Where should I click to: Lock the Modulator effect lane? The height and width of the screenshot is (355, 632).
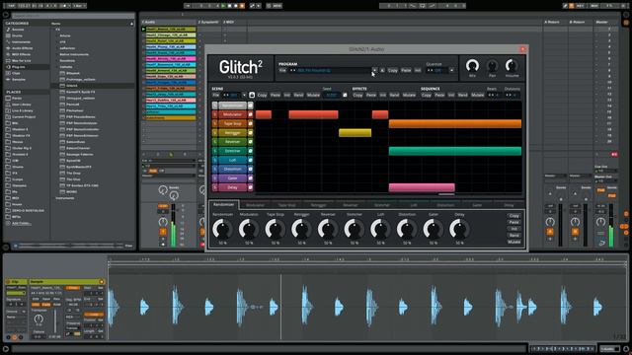click(x=250, y=114)
